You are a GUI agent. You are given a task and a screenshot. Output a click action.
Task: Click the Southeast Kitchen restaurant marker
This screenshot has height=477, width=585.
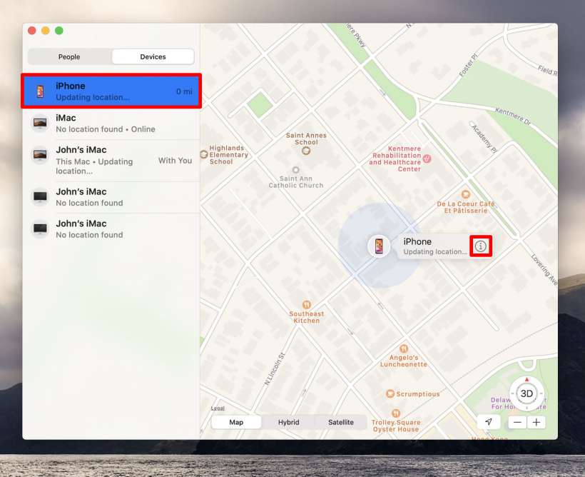click(x=306, y=304)
